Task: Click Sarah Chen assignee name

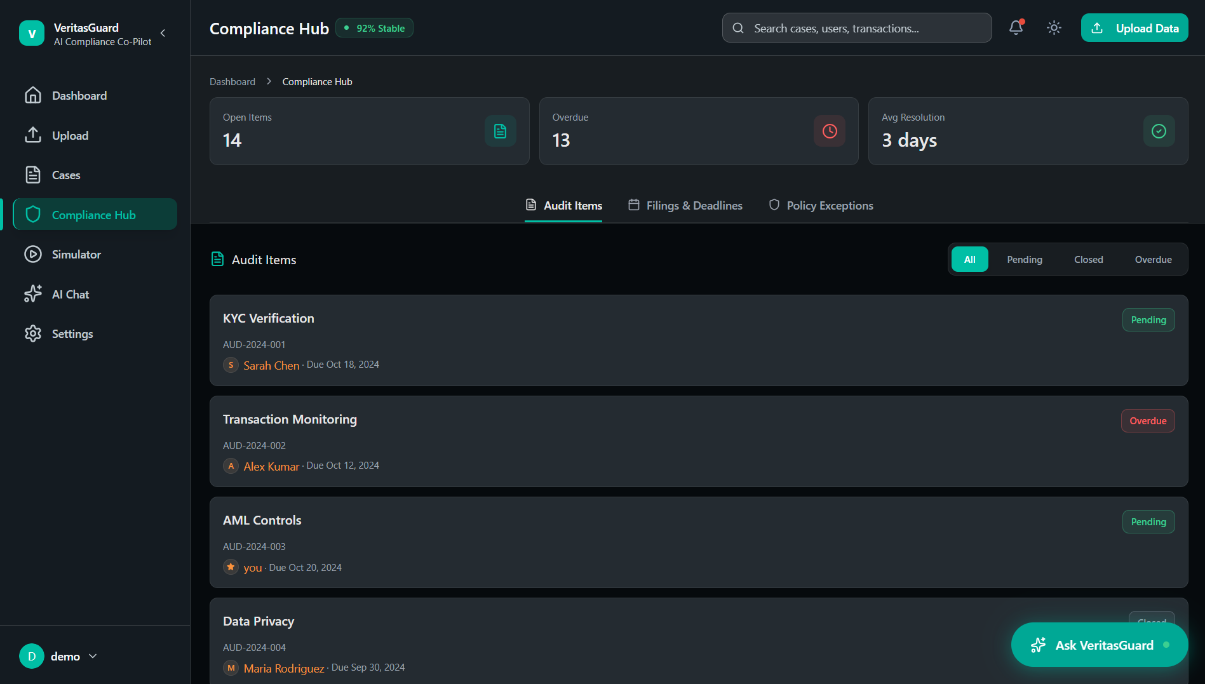Action: (271, 365)
